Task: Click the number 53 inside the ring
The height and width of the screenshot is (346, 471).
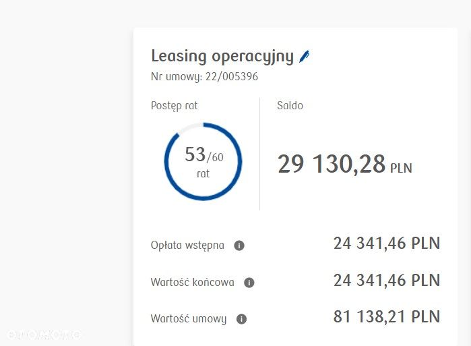Action: pos(195,154)
